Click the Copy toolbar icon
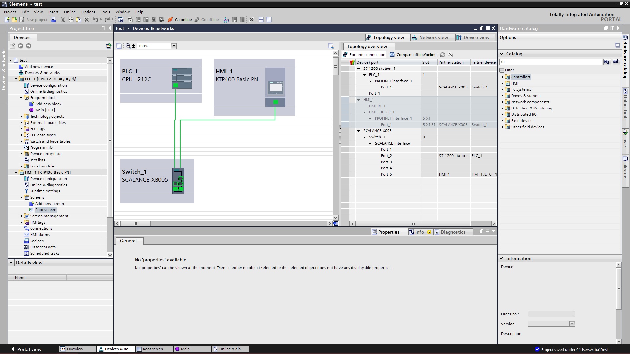Image resolution: width=630 pixels, height=354 pixels. pos(71,20)
